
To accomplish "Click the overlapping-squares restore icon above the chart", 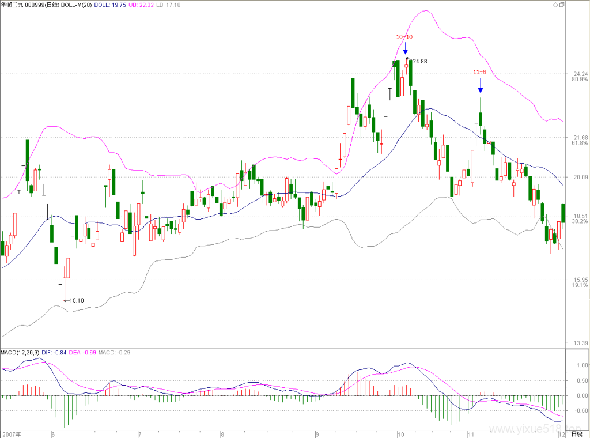I will click(562, 5).
